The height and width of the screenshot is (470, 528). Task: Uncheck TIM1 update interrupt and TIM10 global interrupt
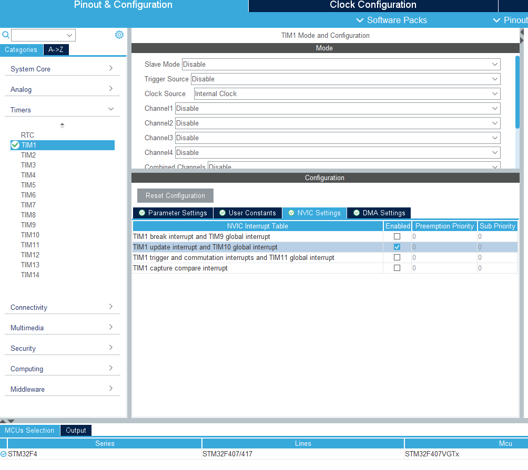pos(397,247)
